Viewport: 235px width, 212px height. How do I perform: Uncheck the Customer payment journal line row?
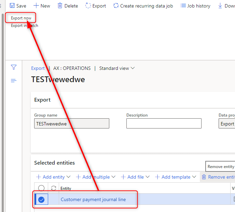click(x=41, y=200)
